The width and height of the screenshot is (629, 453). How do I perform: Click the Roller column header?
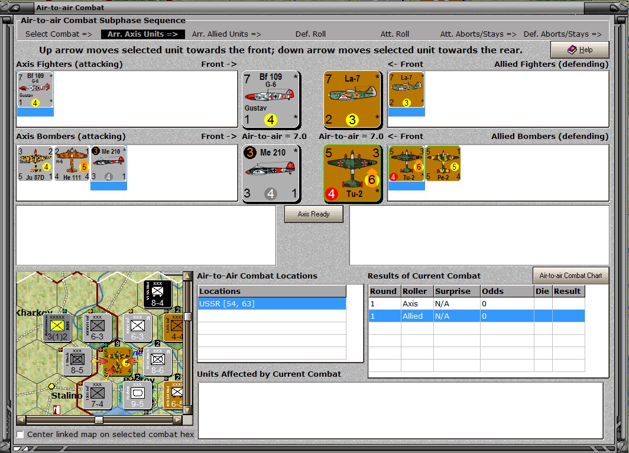417,292
